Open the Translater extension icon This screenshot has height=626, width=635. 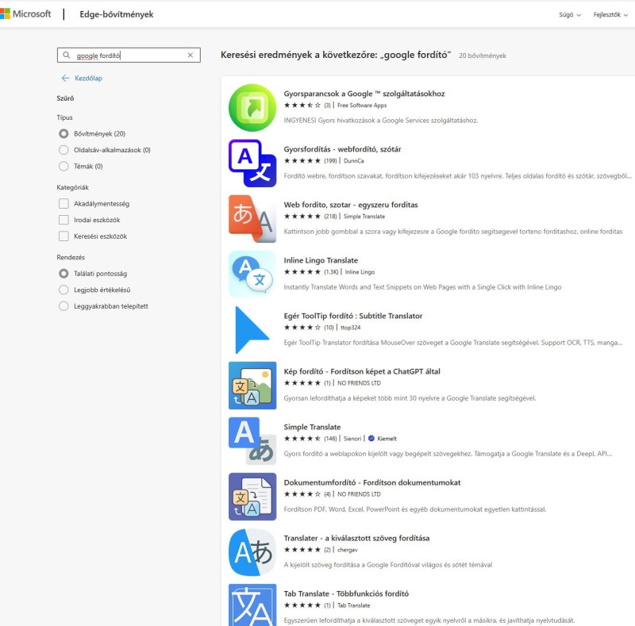click(252, 552)
